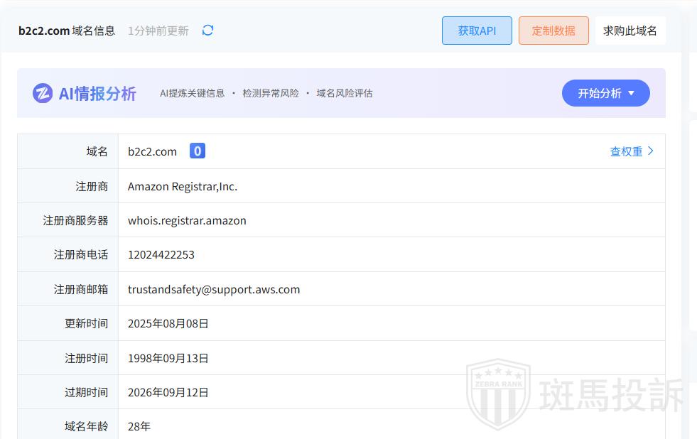Screen dimensions: 697x439
Task: Click the registrar email trustandsafety@support.aws.com
Action: pos(214,289)
